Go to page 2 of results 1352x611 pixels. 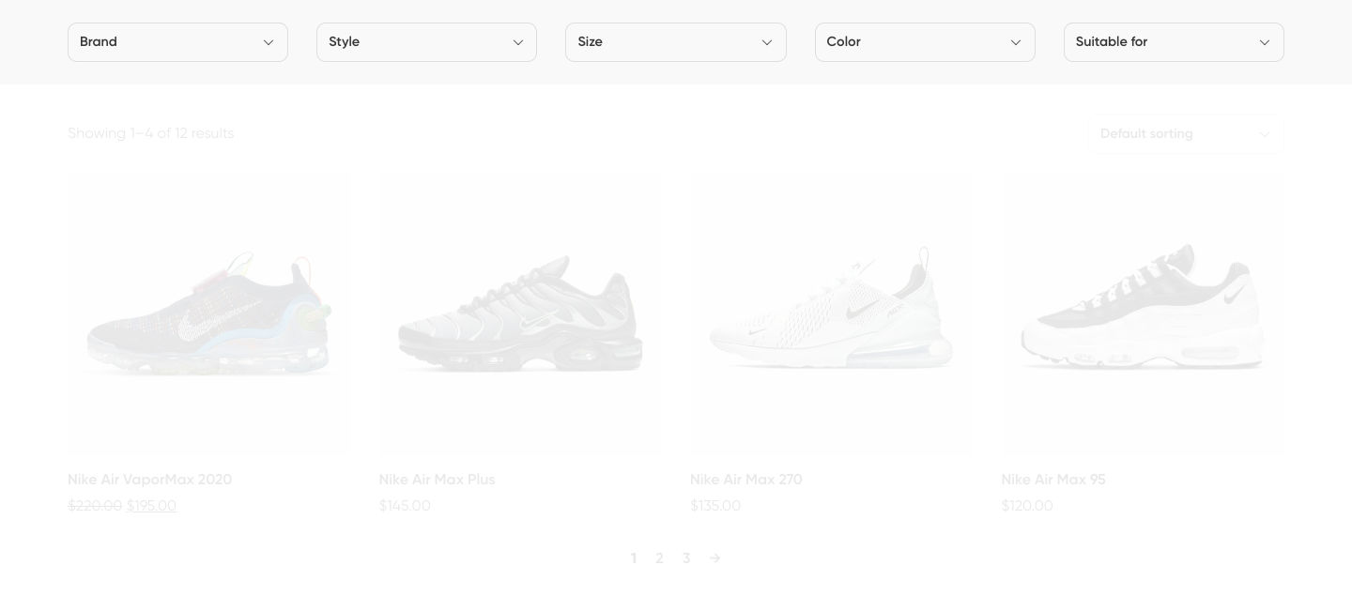click(x=659, y=558)
